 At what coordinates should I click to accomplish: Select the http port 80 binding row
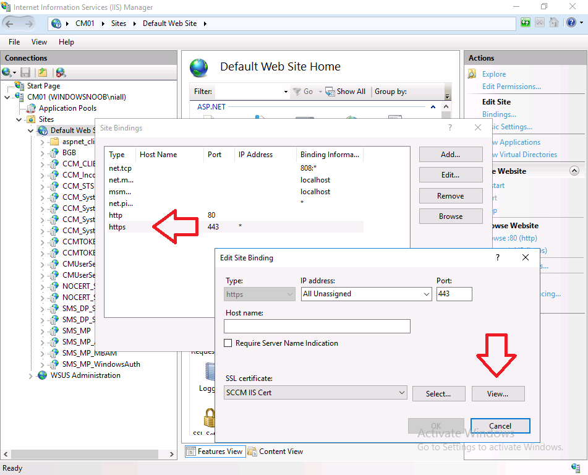pos(236,215)
